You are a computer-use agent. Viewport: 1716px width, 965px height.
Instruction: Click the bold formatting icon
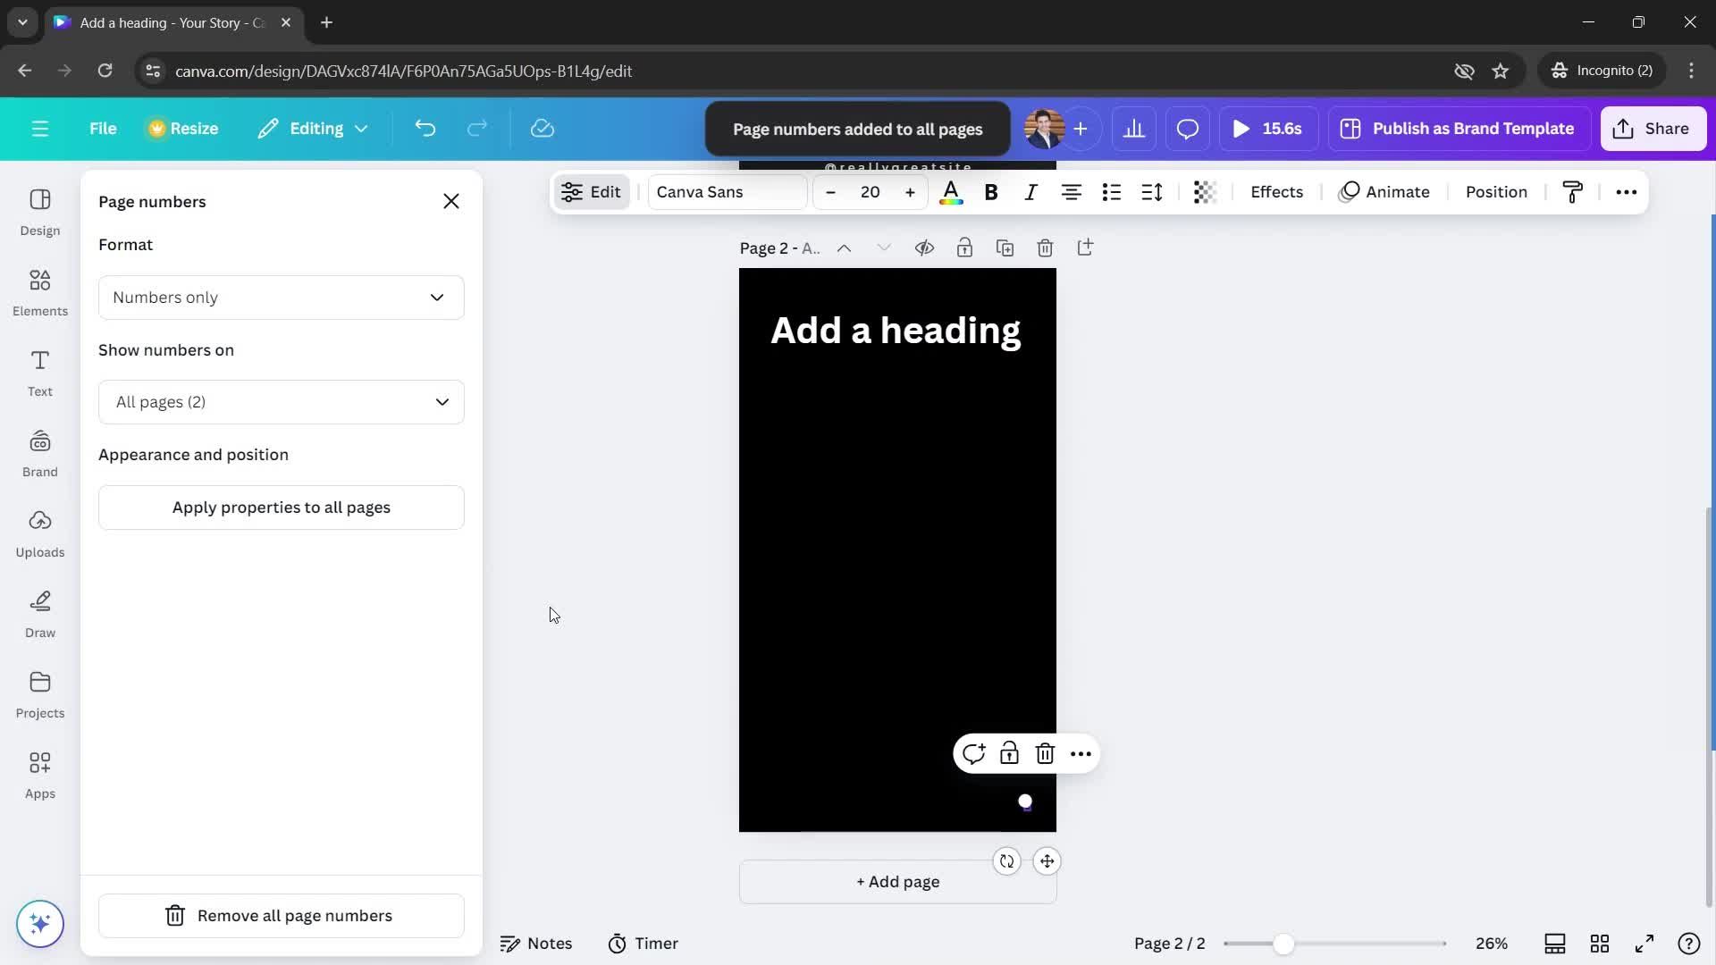click(x=988, y=191)
